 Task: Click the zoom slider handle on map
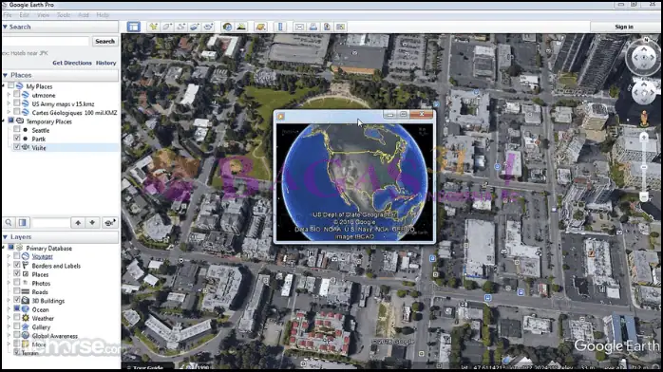[644, 166]
